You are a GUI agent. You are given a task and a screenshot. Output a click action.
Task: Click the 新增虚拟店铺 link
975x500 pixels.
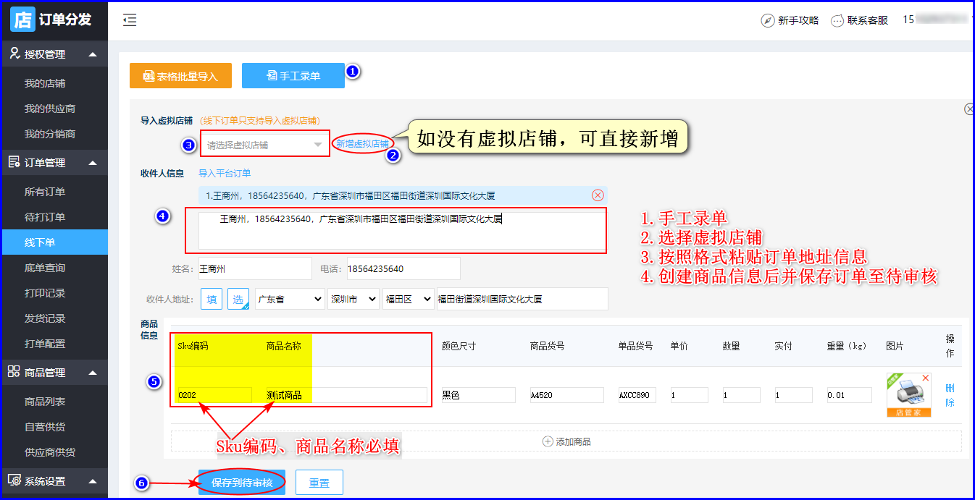pos(362,144)
